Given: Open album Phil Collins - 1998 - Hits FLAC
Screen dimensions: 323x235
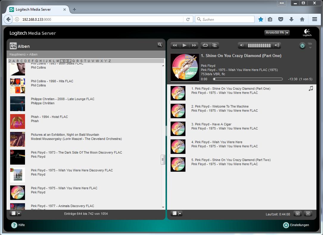Looking at the screenshot, I should [52, 81].
